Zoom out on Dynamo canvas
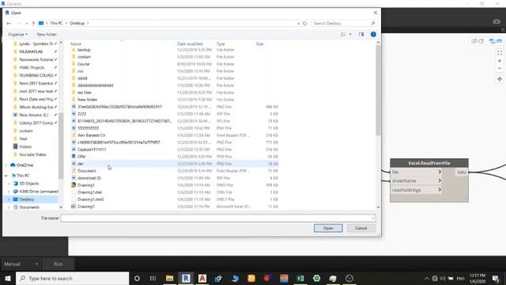The width and height of the screenshot is (506, 285). tap(500, 69)
